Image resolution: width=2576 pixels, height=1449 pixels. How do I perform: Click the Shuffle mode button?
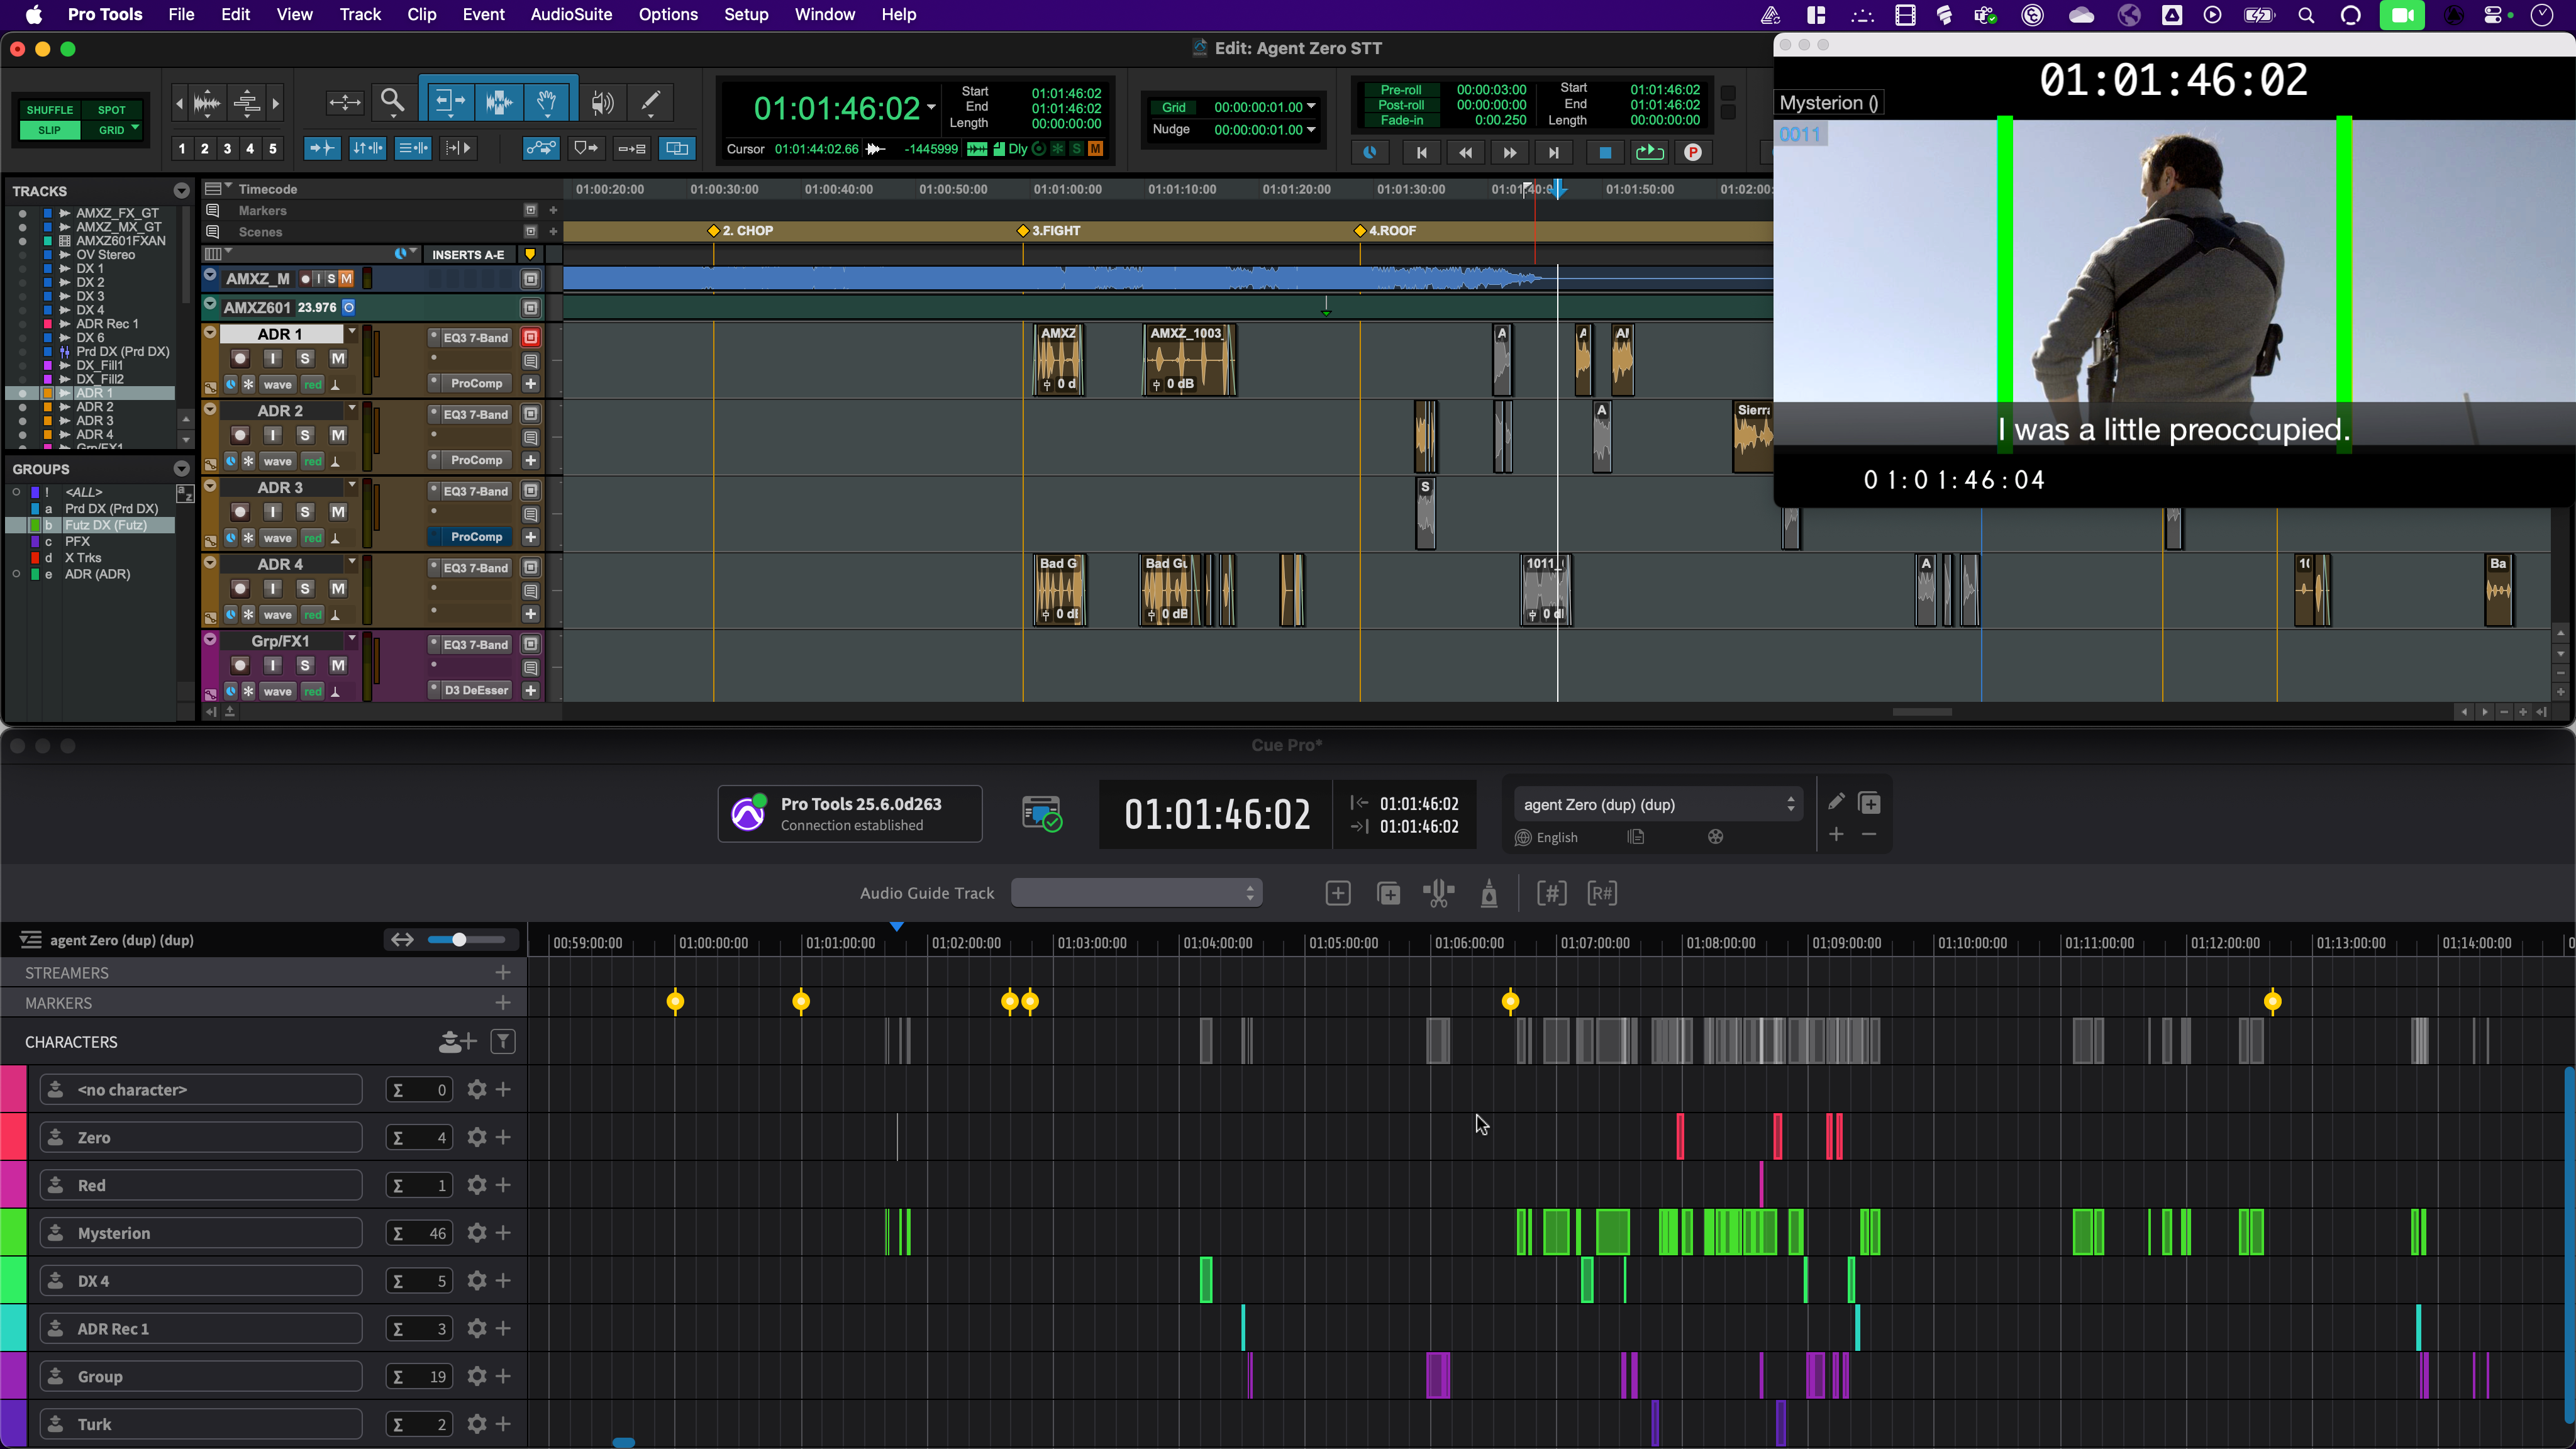(x=50, y=110)
